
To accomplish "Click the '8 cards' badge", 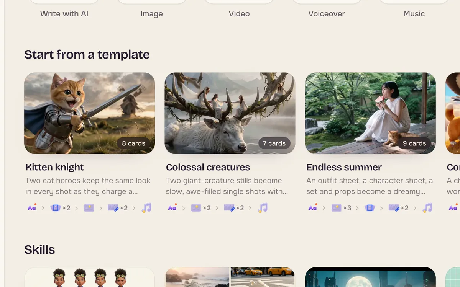I will 133,143.
